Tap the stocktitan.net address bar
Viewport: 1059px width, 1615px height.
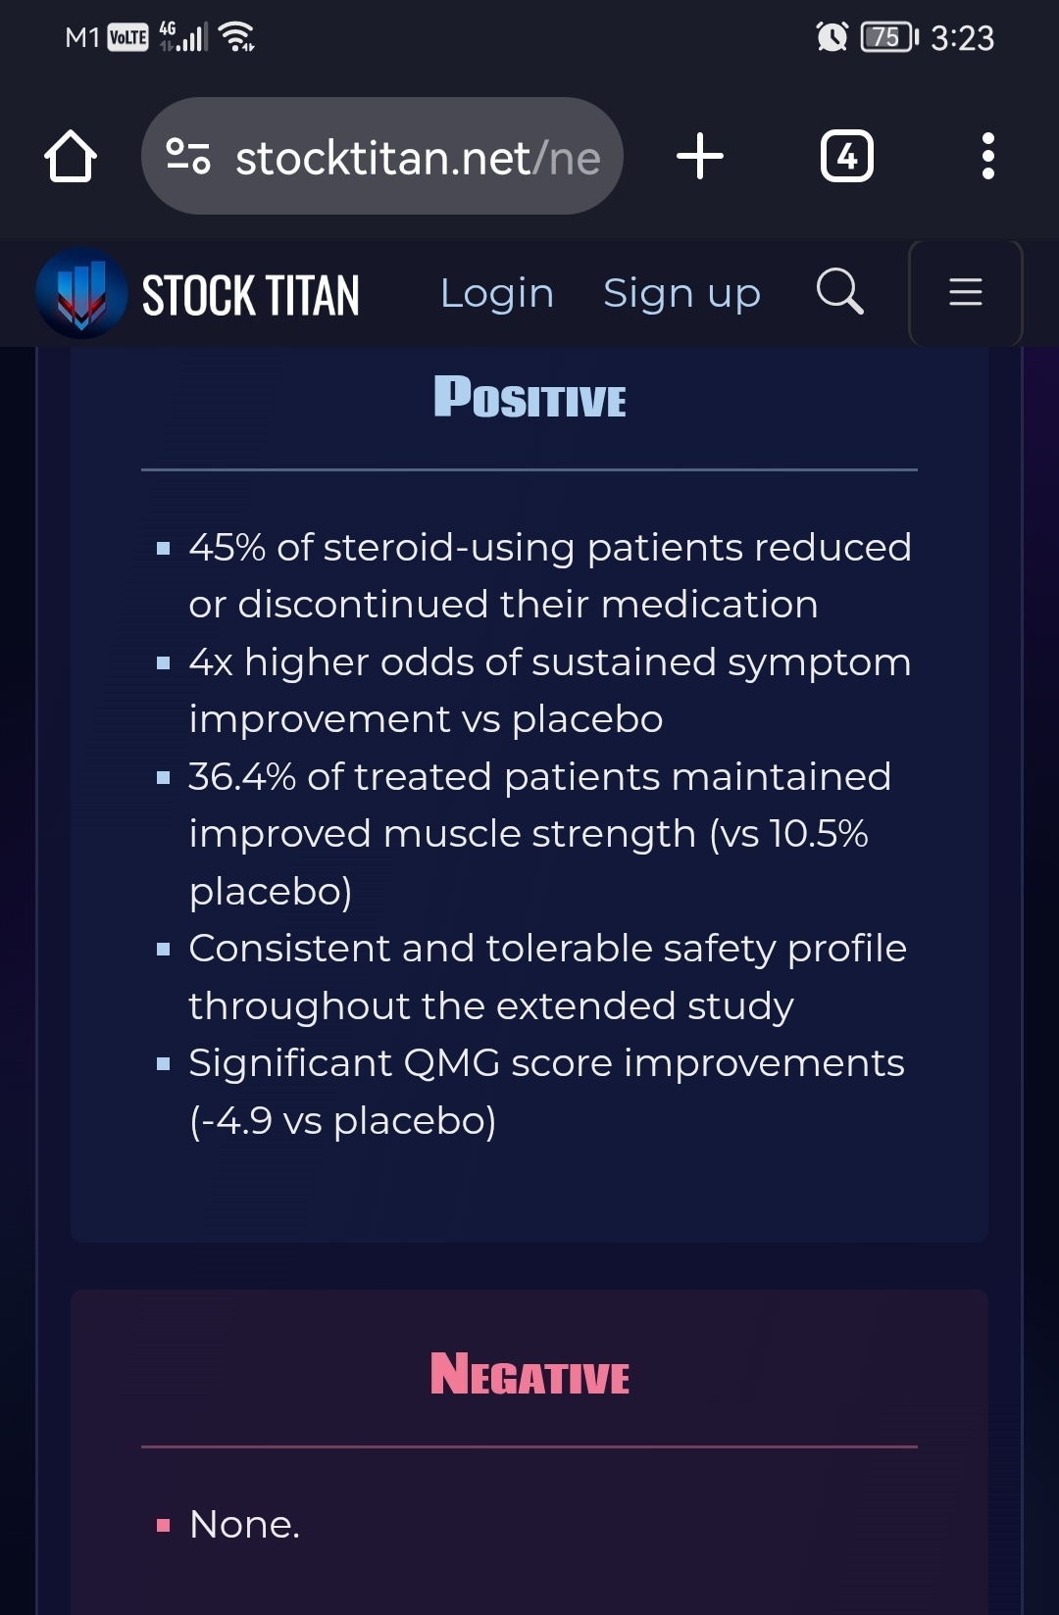coord(382,157)
